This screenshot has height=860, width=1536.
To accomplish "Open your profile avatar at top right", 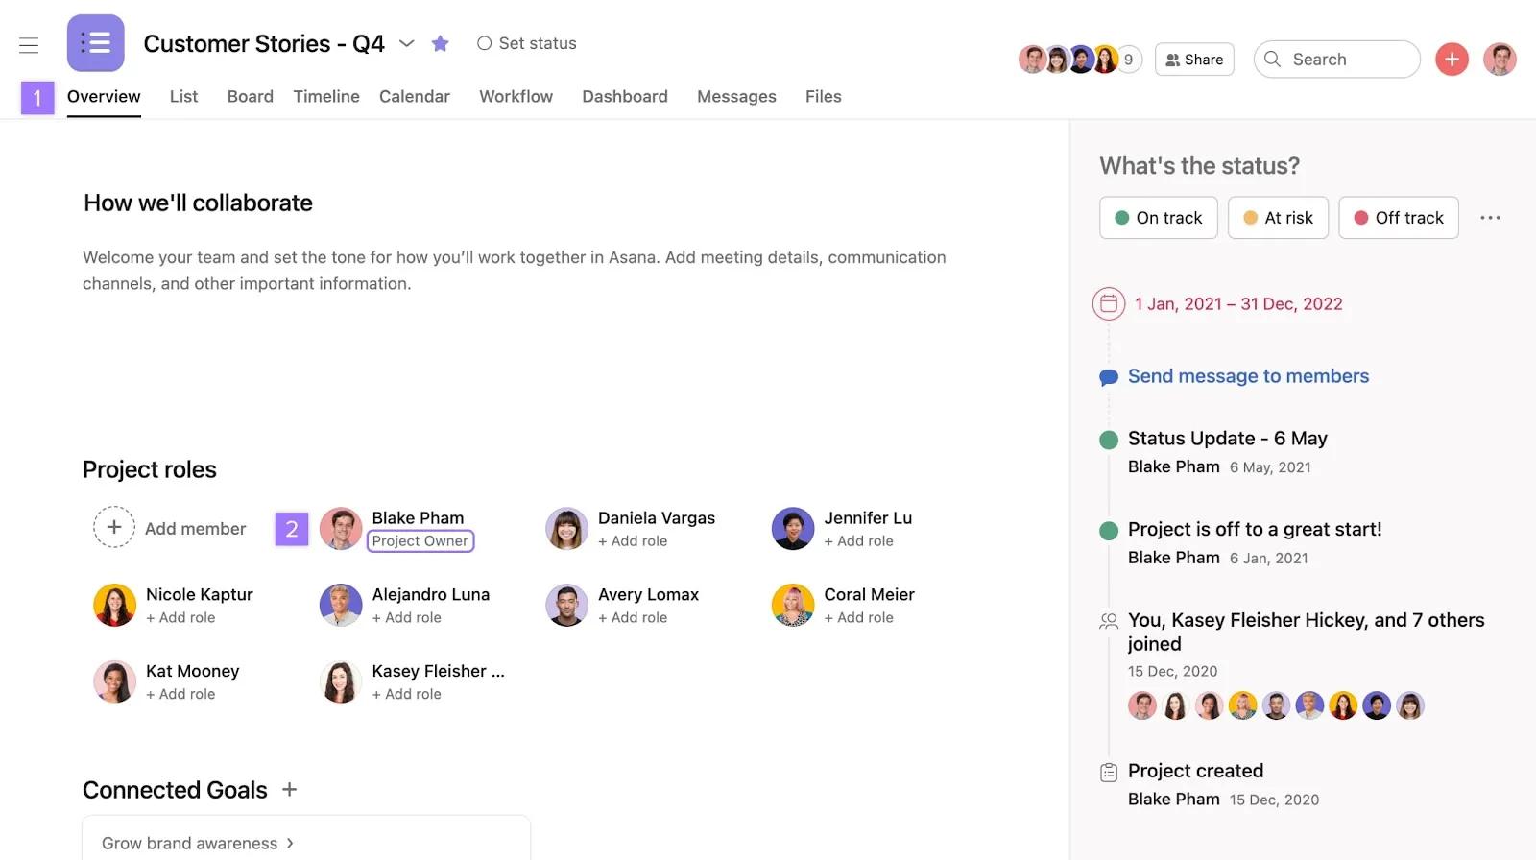I will click(x=1500, y=60).
